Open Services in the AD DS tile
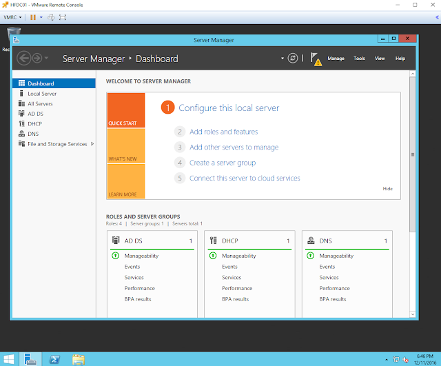 coord(134,277)
